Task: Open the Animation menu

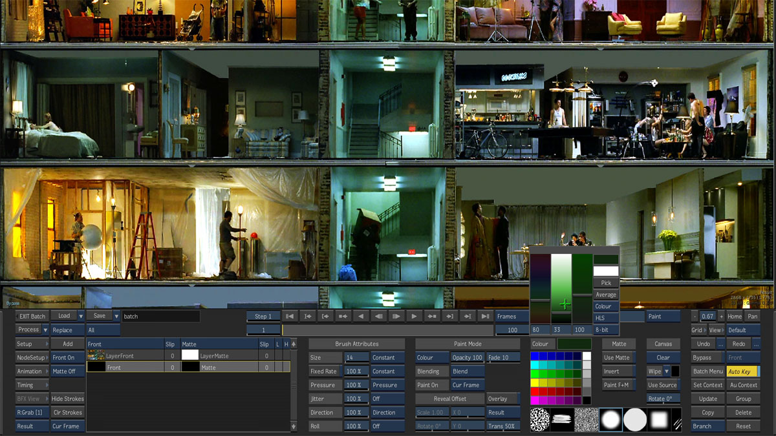Action: pos(32,371)
